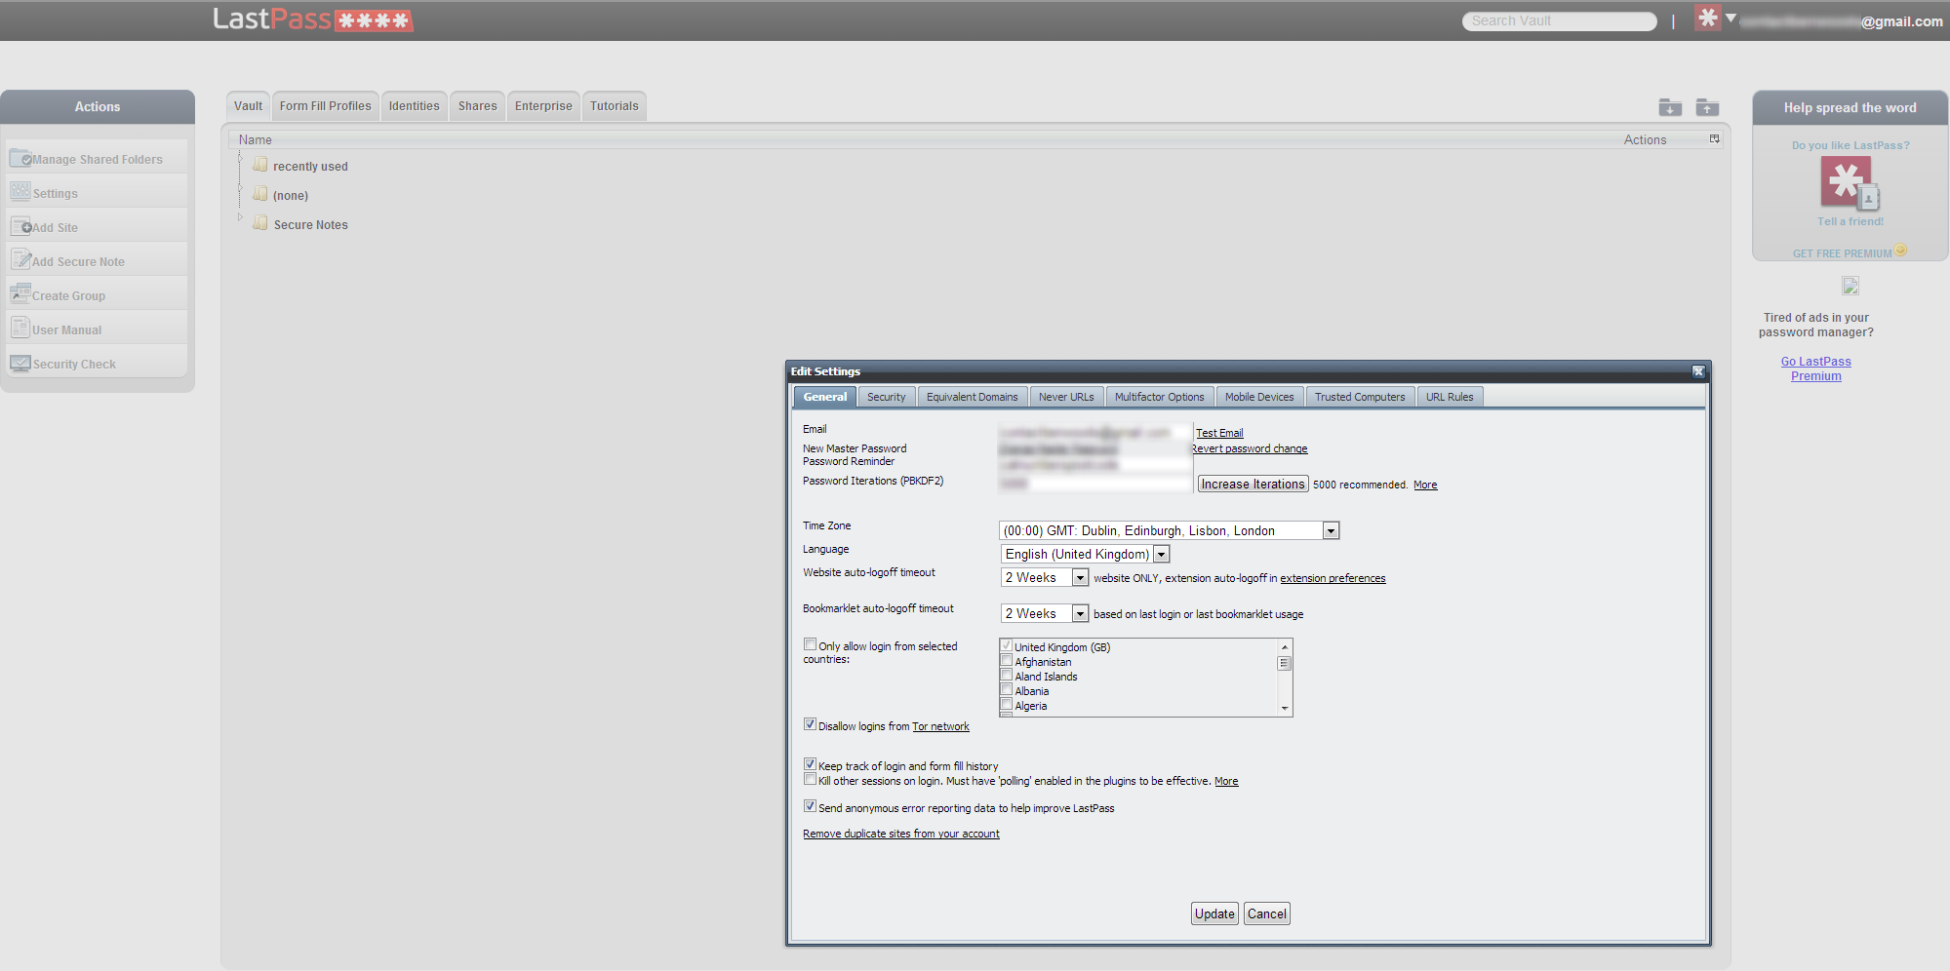Open Website auto-logoff timeout dropdown
Image resolution: width=1950 pixels, height=971 pixels.
pyautogui.click(x=1044, y=577)
